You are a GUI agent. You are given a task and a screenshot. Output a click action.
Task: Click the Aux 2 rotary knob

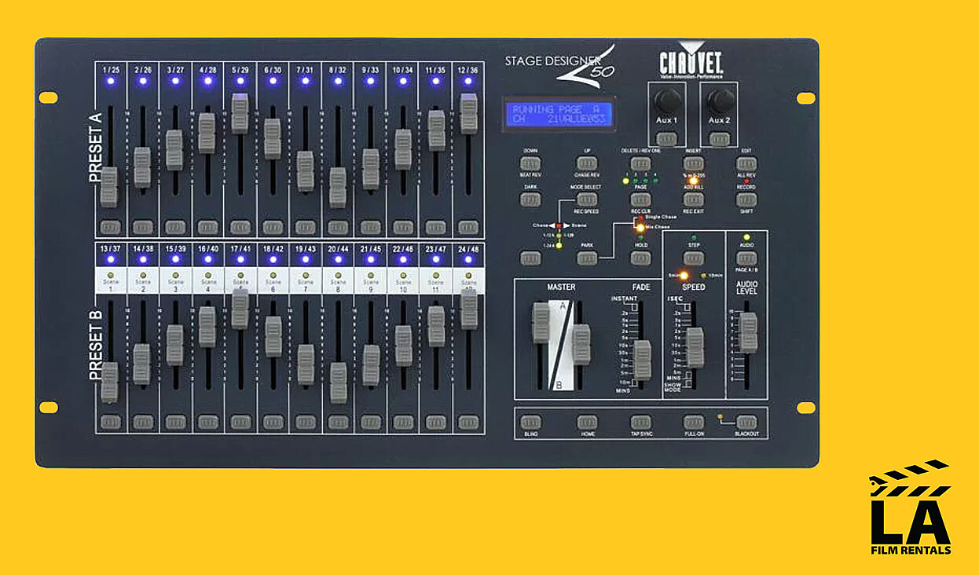(x=720, y=100)
